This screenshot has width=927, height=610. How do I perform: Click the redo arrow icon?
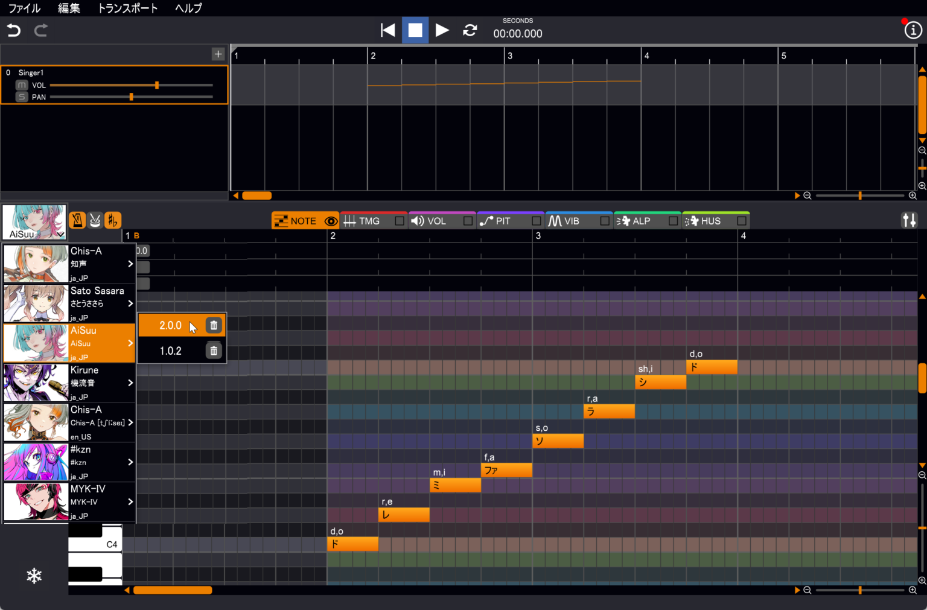[41, 30]
